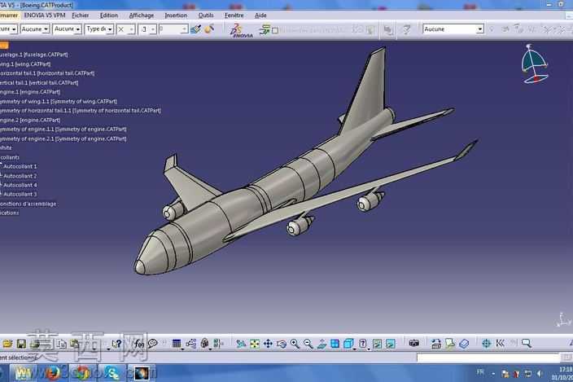The height and width of the screenshot is (382, 573).
Task: Open the wide Aucune combo box
Action: [x=453, y=29]
